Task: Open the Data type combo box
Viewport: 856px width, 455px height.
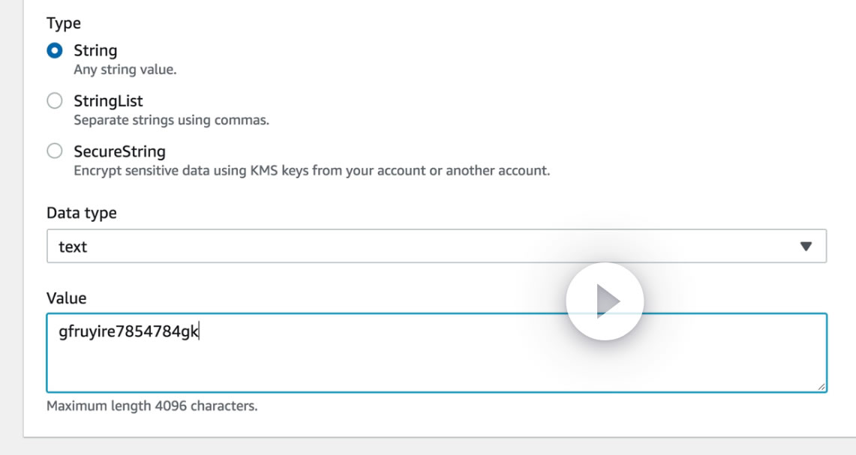Action: [435, 247]
